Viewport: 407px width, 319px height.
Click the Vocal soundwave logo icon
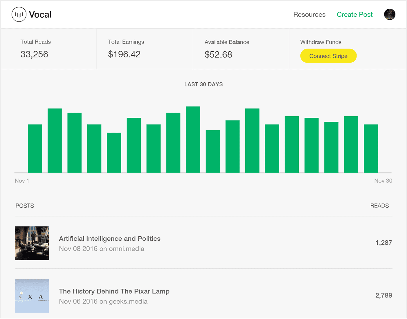pos(19,14)
